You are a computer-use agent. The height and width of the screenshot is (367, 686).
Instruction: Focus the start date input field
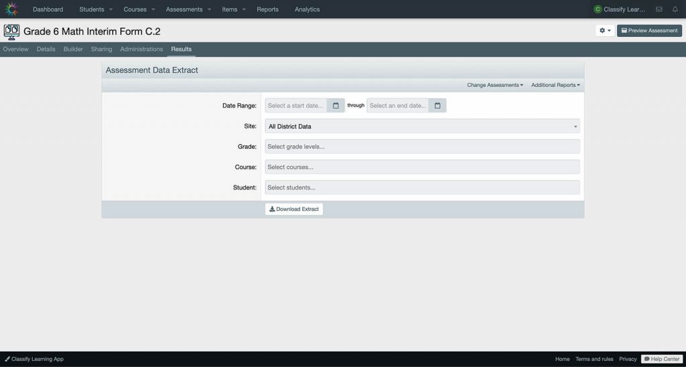tap(296, 105)
